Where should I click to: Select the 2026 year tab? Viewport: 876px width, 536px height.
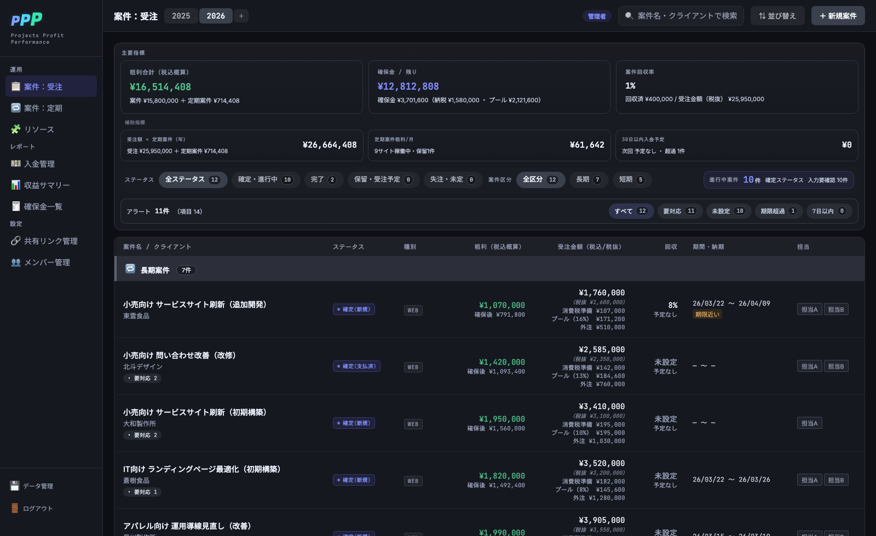tap(216, 16)
